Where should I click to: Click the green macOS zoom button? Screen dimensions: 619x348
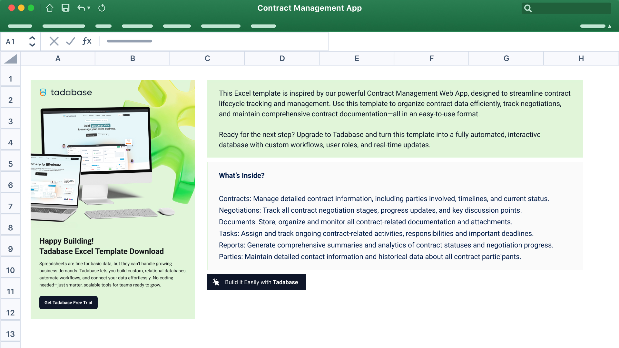[x=31, y=8]
